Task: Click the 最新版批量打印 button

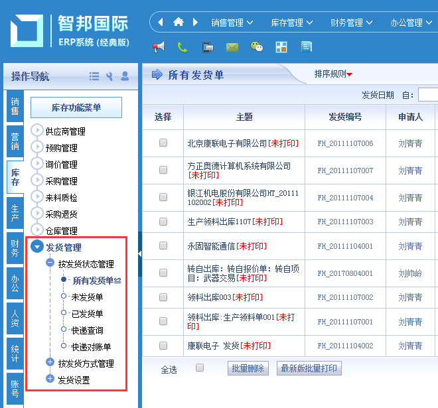Action: pos(309,368)
